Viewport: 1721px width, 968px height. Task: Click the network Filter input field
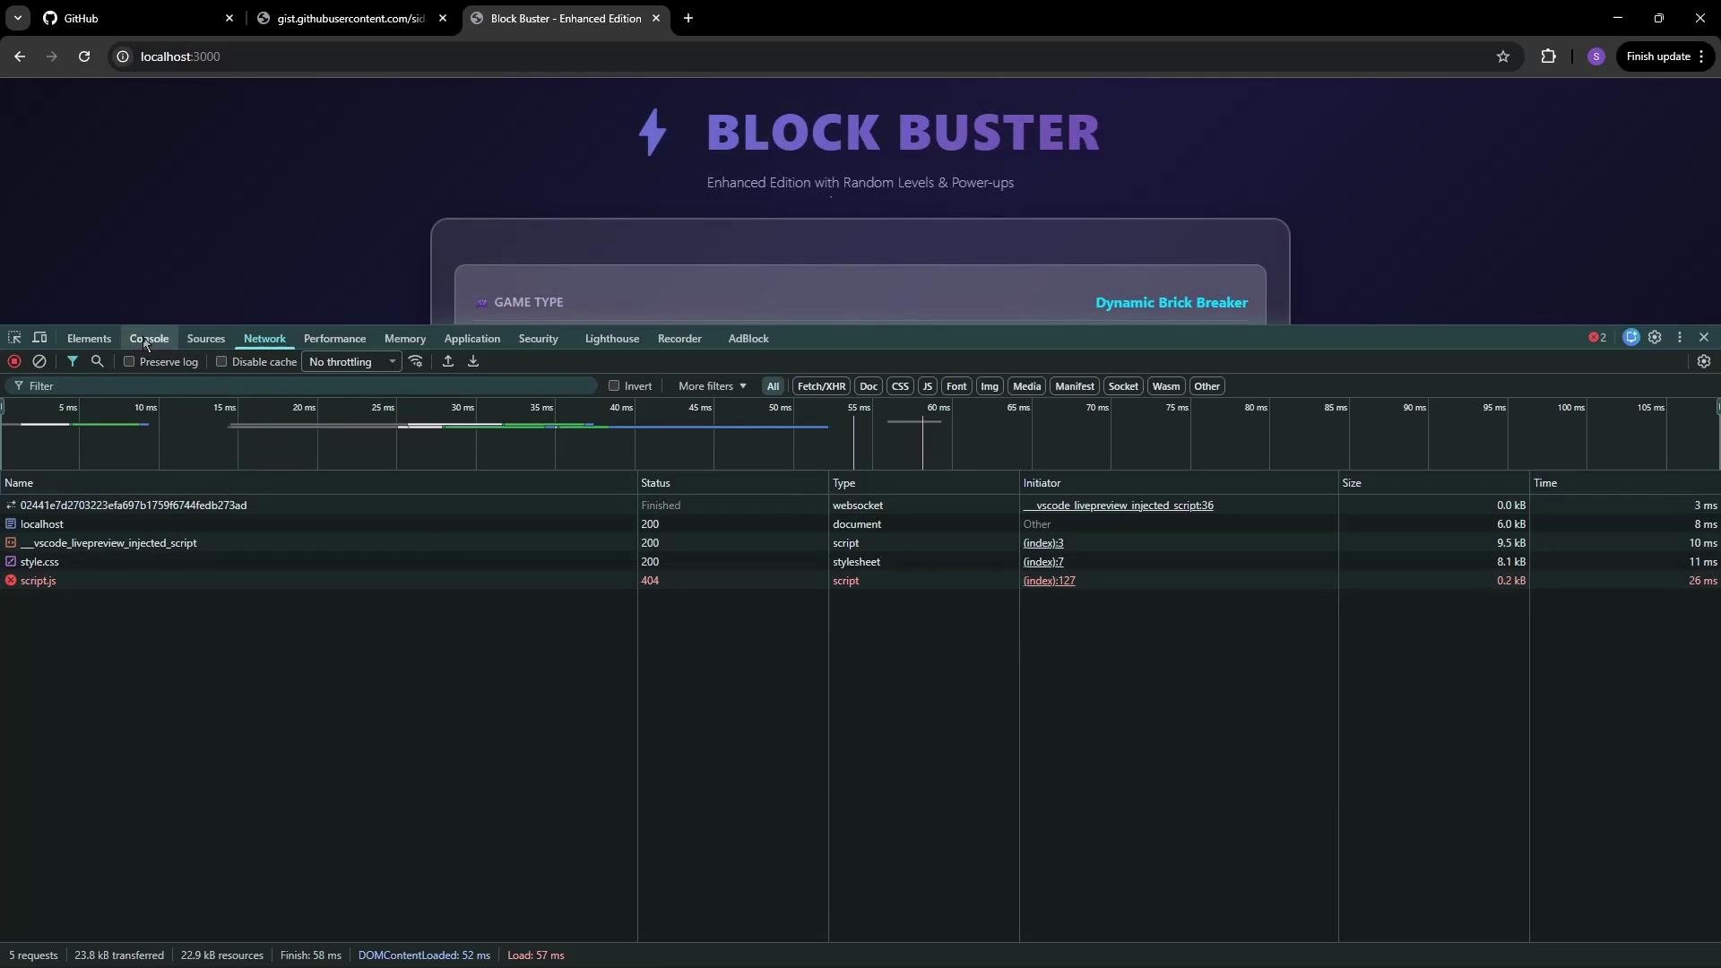301,386
